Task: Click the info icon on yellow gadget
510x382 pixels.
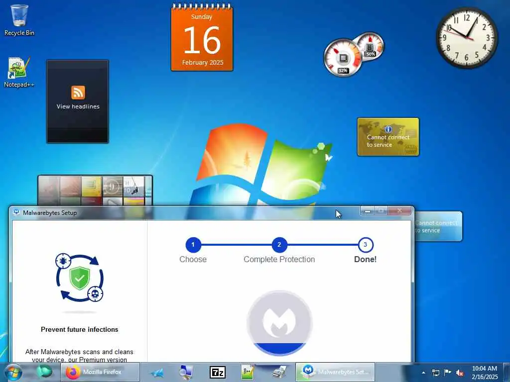Action: (x=388, y=129)
